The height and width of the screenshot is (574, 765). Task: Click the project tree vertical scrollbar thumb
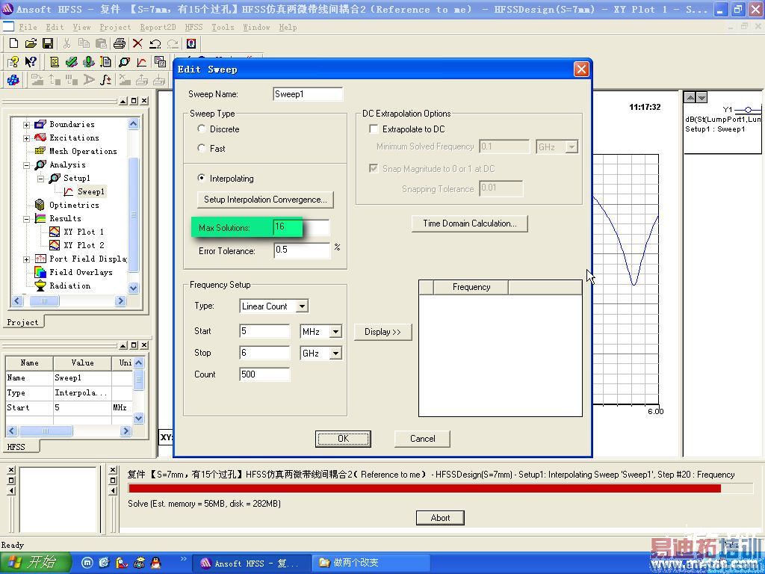[133, 215]
